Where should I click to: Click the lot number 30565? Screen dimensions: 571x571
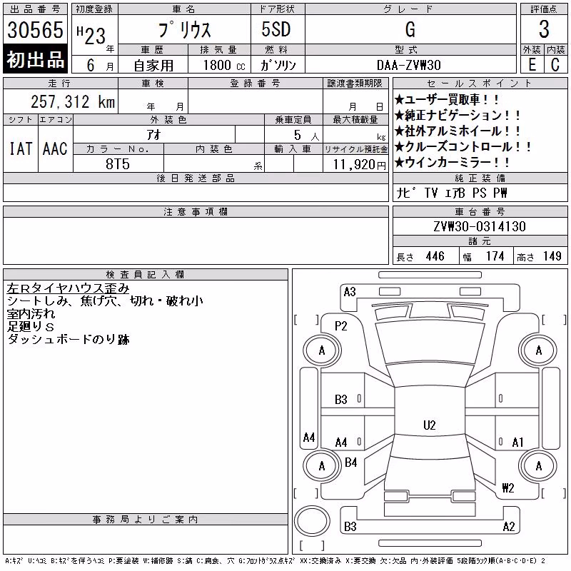[35, 30]
